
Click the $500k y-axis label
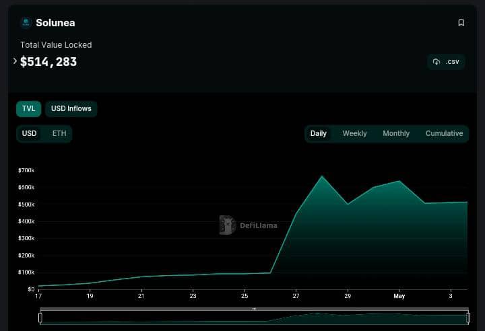click(x=26, y=205)
